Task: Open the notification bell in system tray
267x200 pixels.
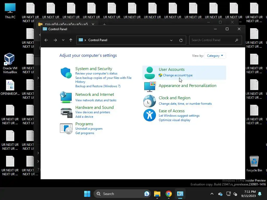Action: 260,194
